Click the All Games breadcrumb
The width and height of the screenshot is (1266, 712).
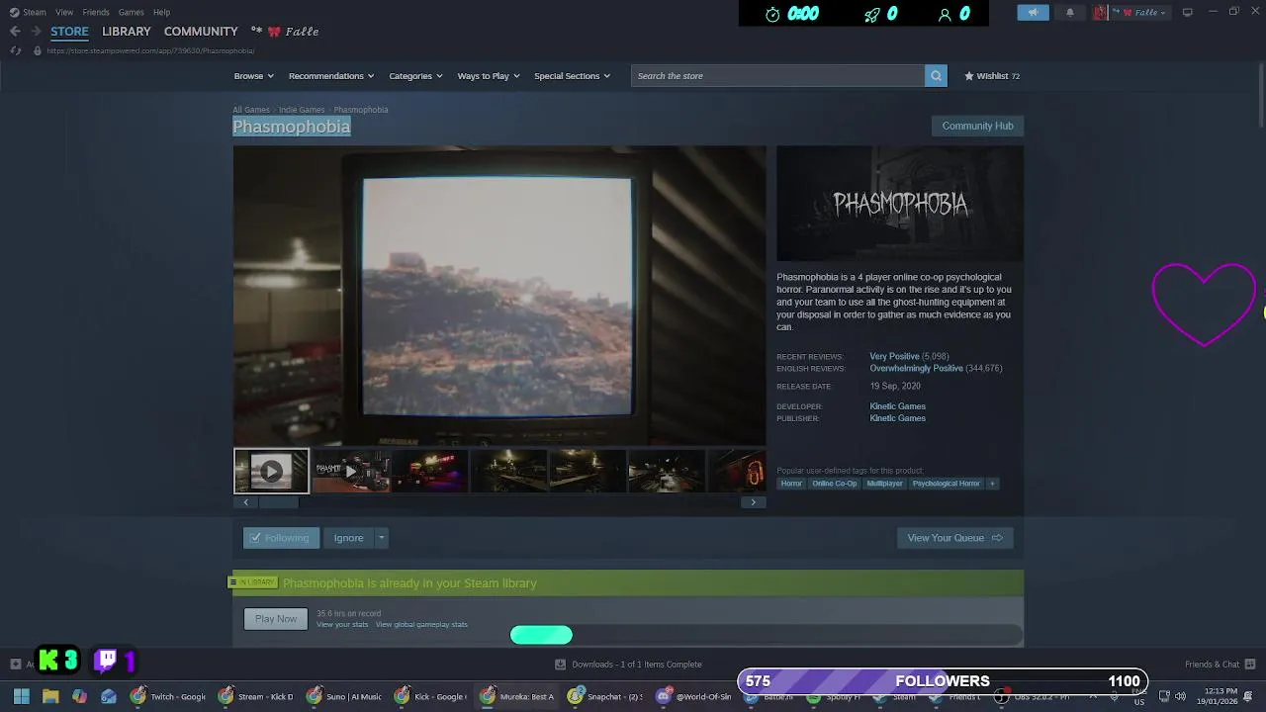(x=251, y=110)
